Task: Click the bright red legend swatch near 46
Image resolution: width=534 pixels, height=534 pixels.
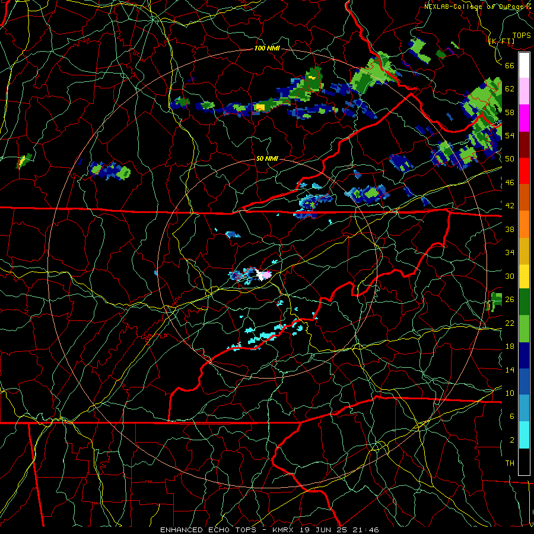Action: pos(524,171)
